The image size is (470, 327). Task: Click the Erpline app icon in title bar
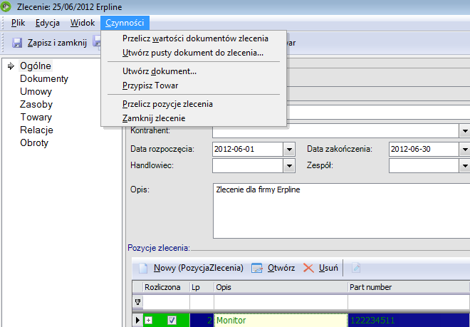coord(5,6)
